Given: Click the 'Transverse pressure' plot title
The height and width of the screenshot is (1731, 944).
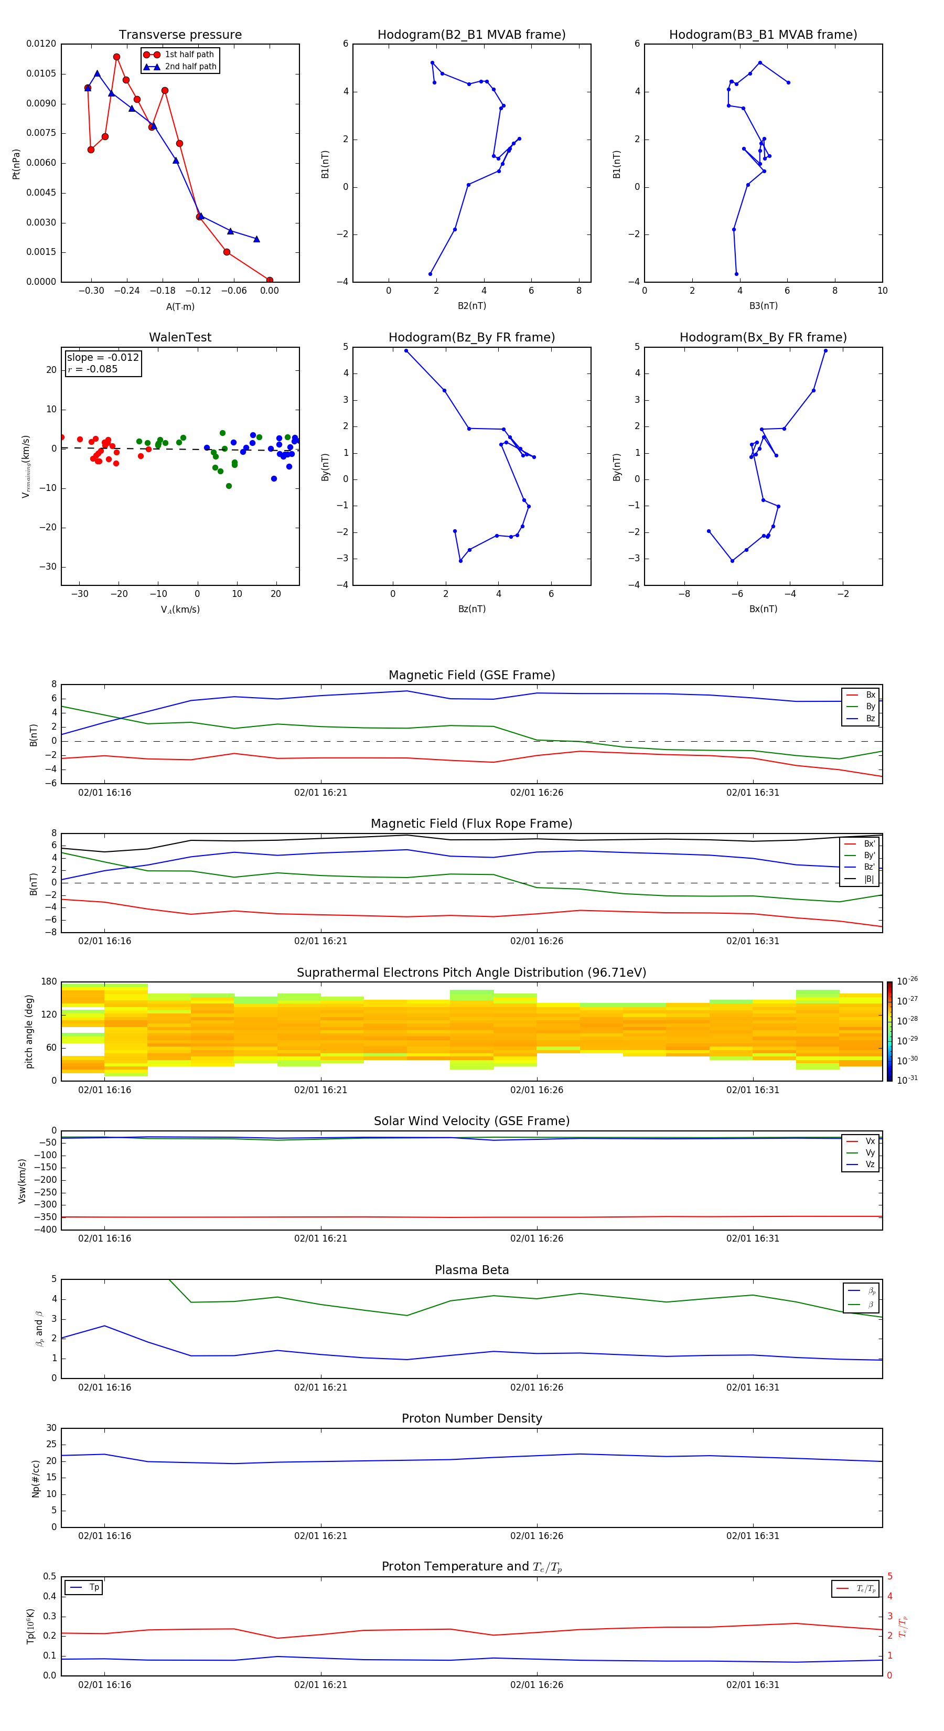Looking at the screenshot, I should coord(180,35).
